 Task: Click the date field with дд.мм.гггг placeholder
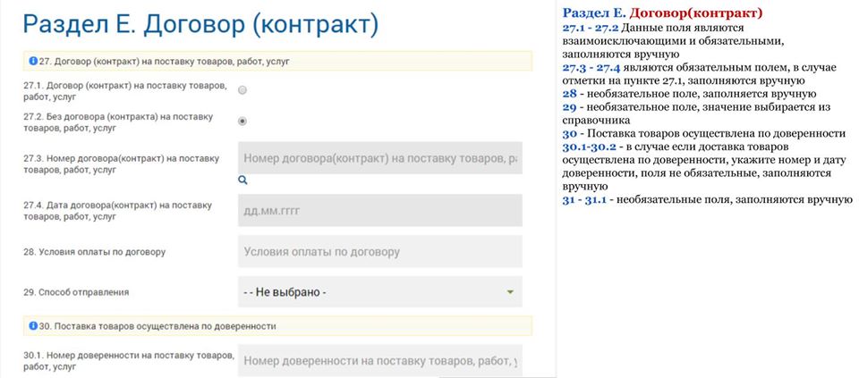pyautogui.click(x=380, y=211)
